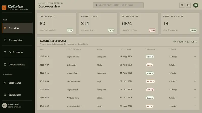202x113 pixels.
Task: Click the Fading badge for Kōpi 068
Action: tap(150, 90)
